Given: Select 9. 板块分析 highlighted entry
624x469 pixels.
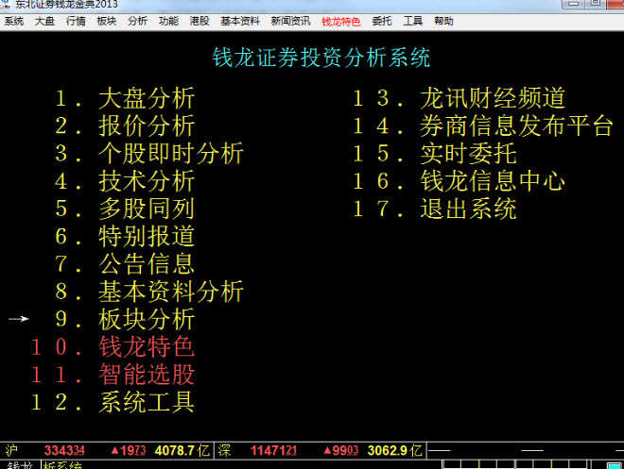Looking at the screenshot, I should coord(125,319).
